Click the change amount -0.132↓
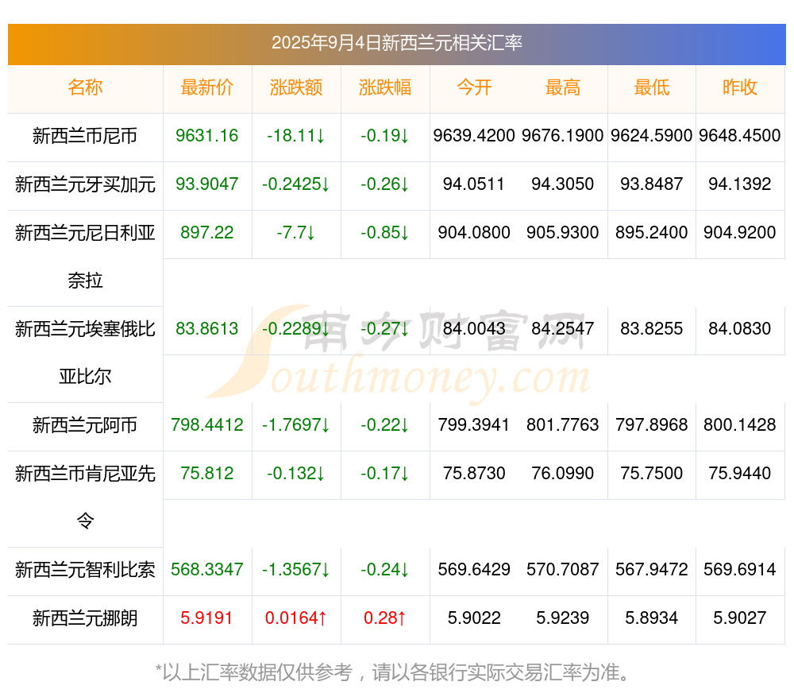 pos(296,474)
